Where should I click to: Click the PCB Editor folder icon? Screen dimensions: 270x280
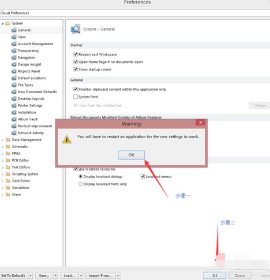point(8,160)
